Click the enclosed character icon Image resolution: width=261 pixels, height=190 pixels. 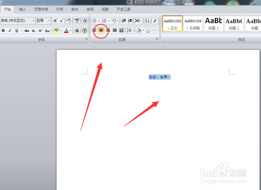(85, 31)
